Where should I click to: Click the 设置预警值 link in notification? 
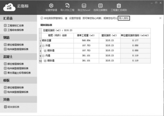coord(75,18)
